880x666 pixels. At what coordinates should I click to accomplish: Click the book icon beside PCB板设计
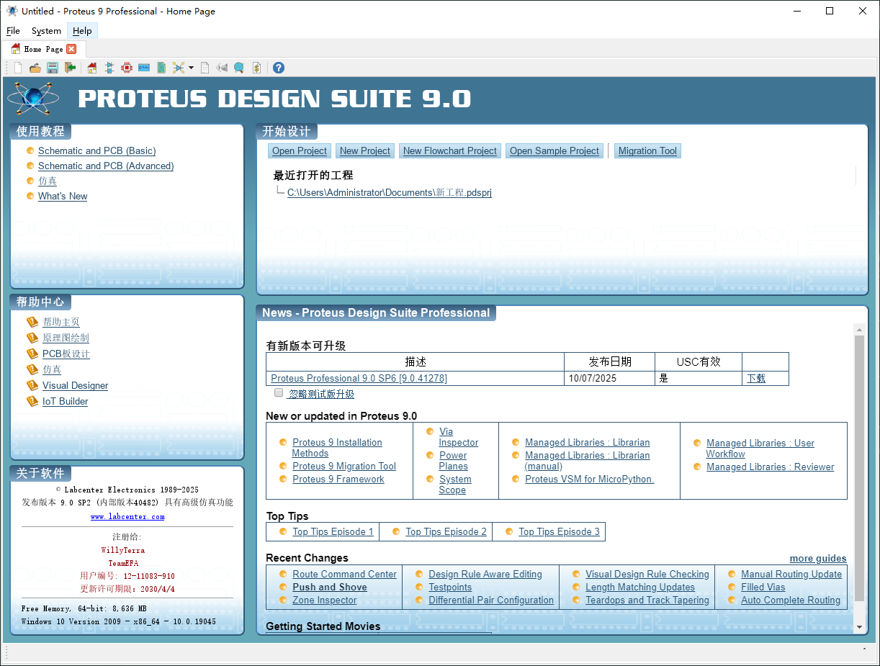point(32,354)
